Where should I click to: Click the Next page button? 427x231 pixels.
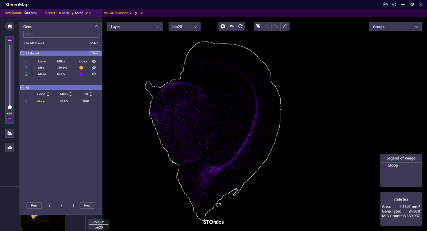(87, 206)
